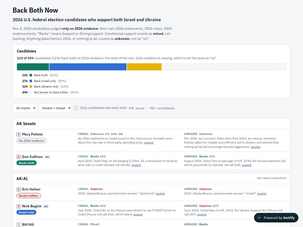Open Mary Peltola's Ukraine source link
Screen dimensions: 303x227
[x=256, y=147]
